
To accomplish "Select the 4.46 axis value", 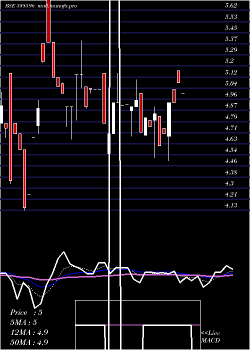I will pyautogui.click(x=231, y=161).
